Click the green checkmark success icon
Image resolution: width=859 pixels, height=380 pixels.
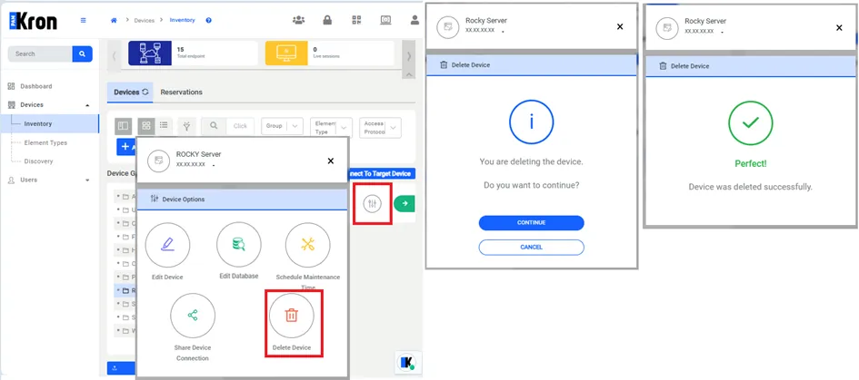pyautogui.click(x=751, y=123)
